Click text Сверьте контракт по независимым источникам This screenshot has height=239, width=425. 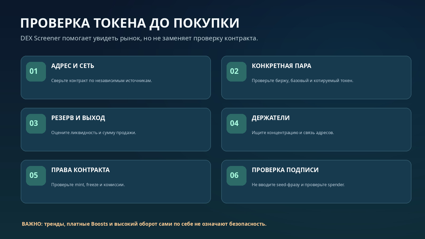point(101,80)
